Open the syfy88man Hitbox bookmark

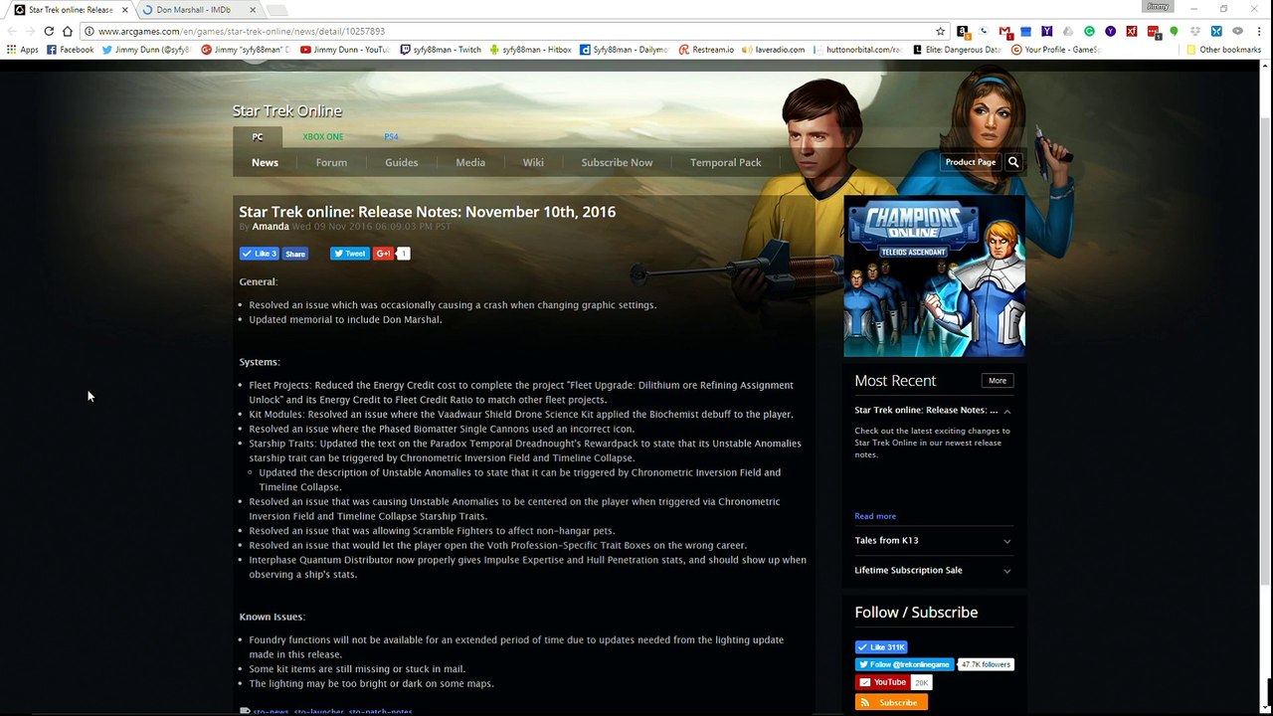coord(530,50)
